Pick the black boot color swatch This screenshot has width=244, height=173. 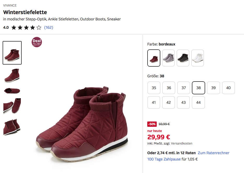pyautogui.click(x=183, y=58)
